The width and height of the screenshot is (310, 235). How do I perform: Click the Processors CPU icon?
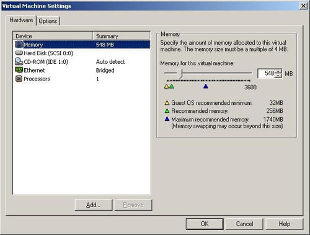pyautogui.click(x=19, y=79)
